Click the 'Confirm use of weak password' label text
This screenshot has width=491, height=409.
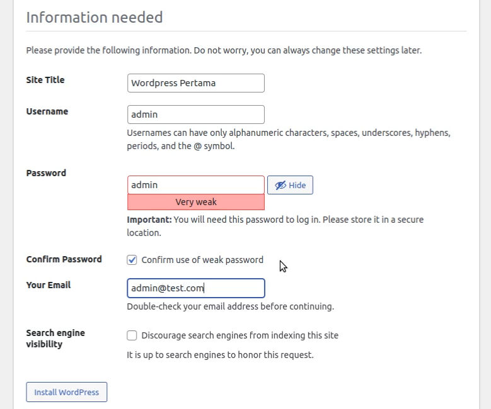tap(202, 260)
